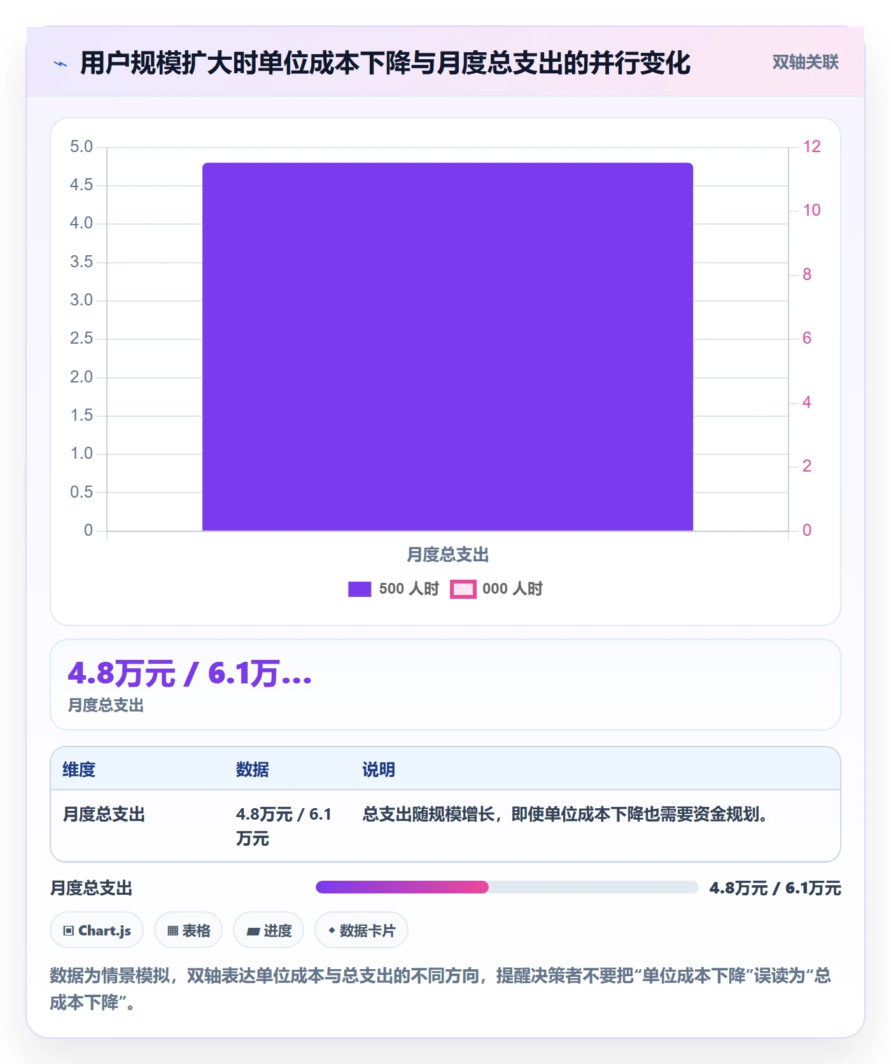This screenshot has width=891, height=1064.
Task: Click the diamond icon in 数据卡片 chip
Action: pos(332,930)
